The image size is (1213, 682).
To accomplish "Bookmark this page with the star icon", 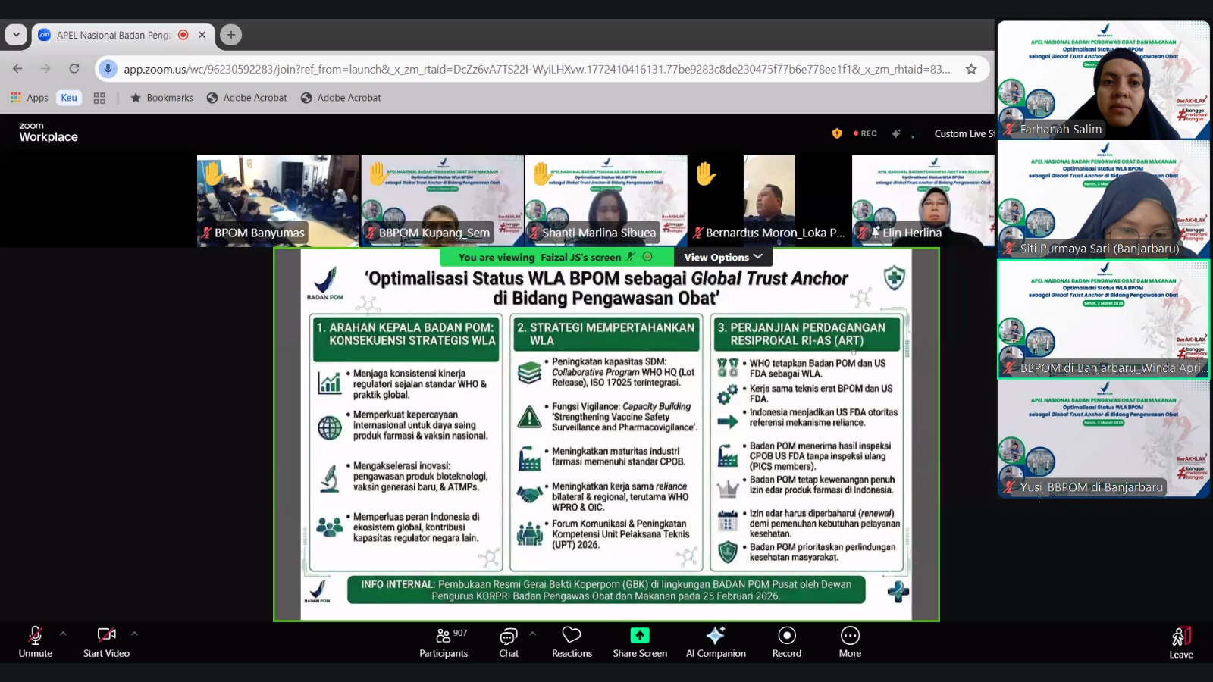I will [x=971, y=69].
